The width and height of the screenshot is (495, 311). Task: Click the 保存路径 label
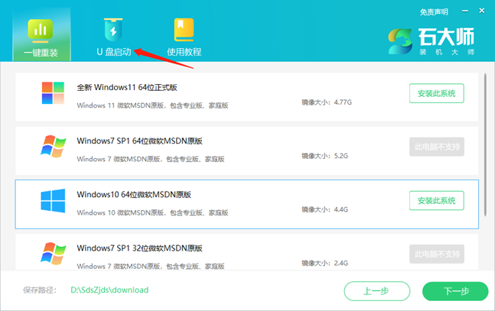40,290
